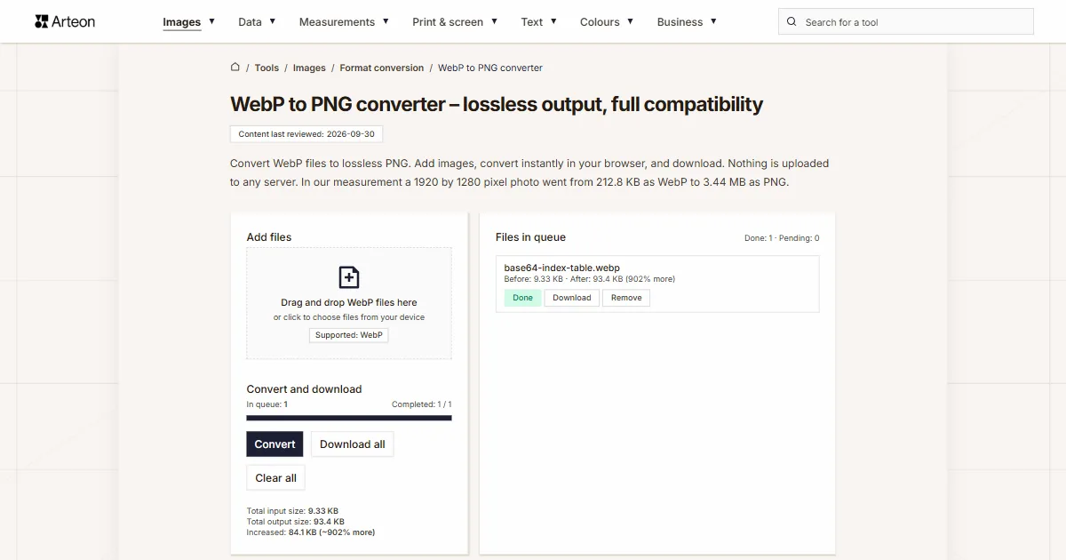Click the Total input size: 9.33 KB text

click(x=292, y=511)
